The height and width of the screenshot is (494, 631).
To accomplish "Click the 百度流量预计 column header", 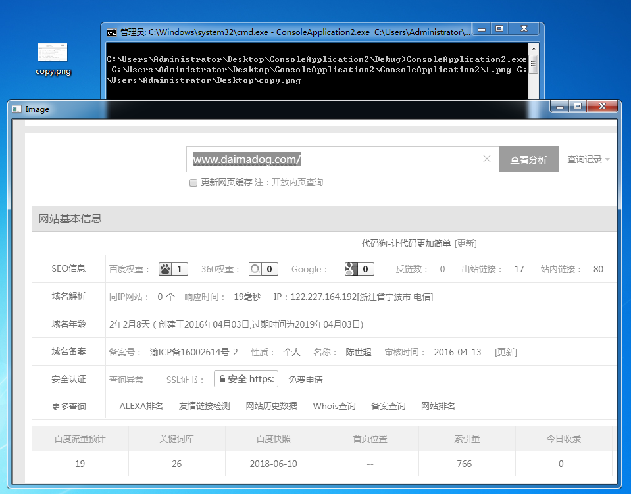I will tap(80, 439).
